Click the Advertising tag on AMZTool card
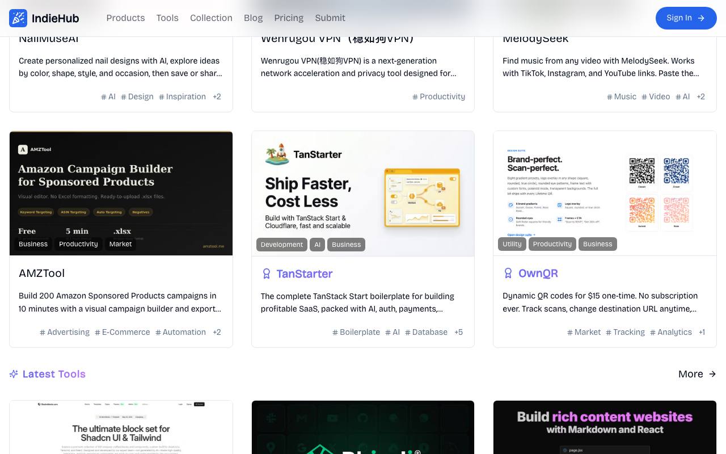 coord(65,332)
